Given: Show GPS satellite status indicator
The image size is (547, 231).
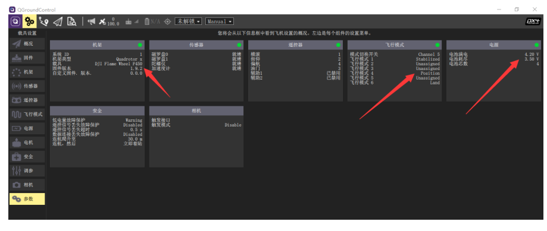Looking at the screenshot, I should click(109, 21).
